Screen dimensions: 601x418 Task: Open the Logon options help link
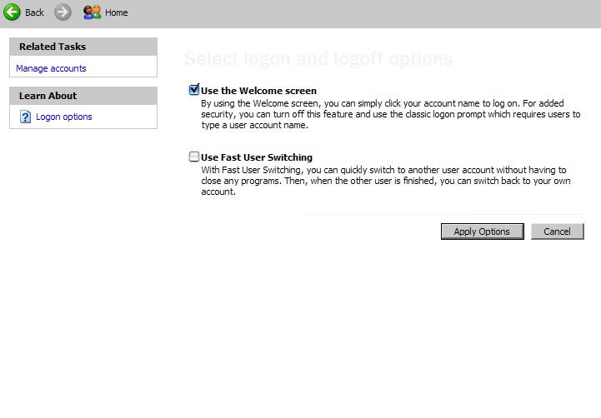pos(64,117)
